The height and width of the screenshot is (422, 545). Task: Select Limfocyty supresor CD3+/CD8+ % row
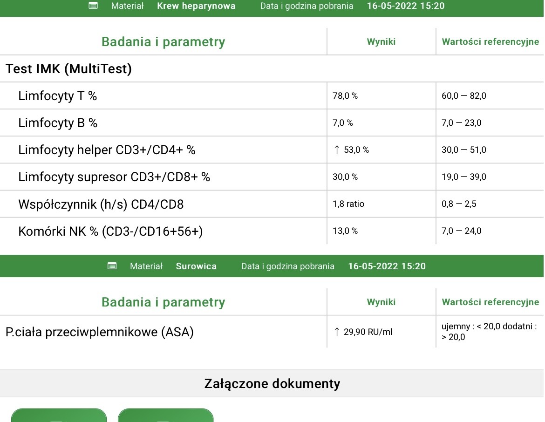(114, 177)
